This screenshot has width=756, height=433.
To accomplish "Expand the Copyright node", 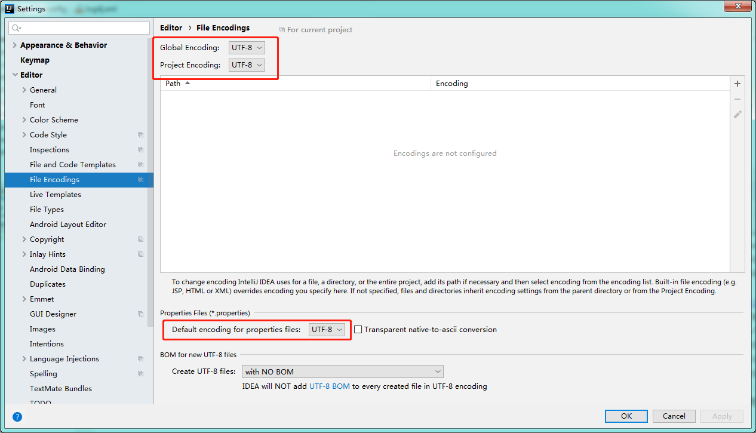I will [x=24, y=239].
